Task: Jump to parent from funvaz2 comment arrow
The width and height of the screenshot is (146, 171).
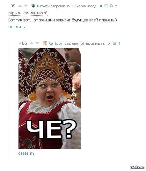Action: pyautogui.click(x=116, y=6)
